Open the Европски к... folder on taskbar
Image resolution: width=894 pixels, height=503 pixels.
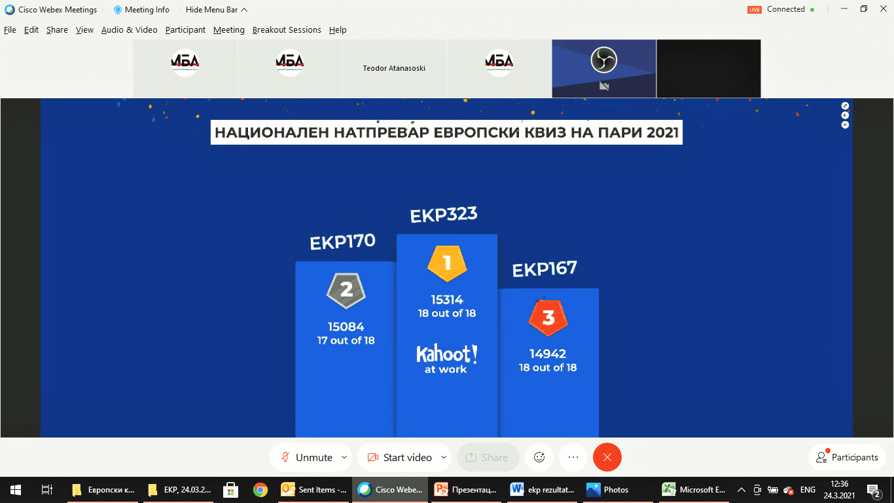pos(103,490)
